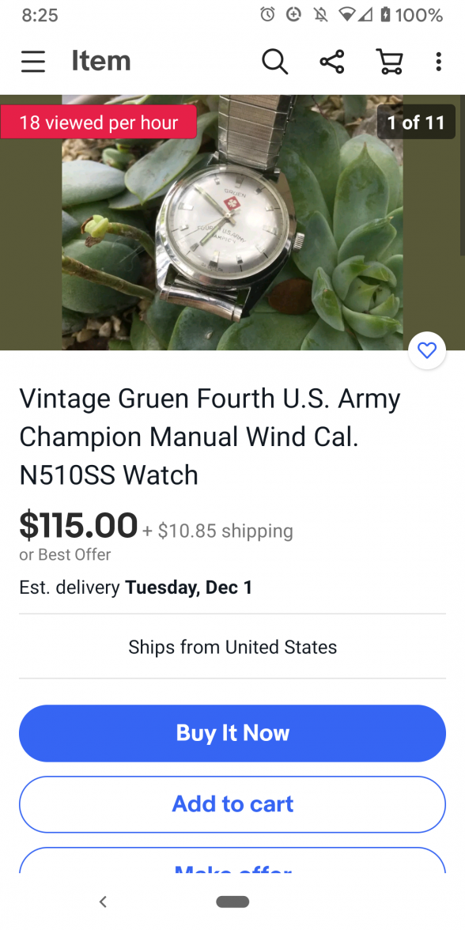Open the three-dot overflow menu
465x930 pixels.
pos(438,61)
